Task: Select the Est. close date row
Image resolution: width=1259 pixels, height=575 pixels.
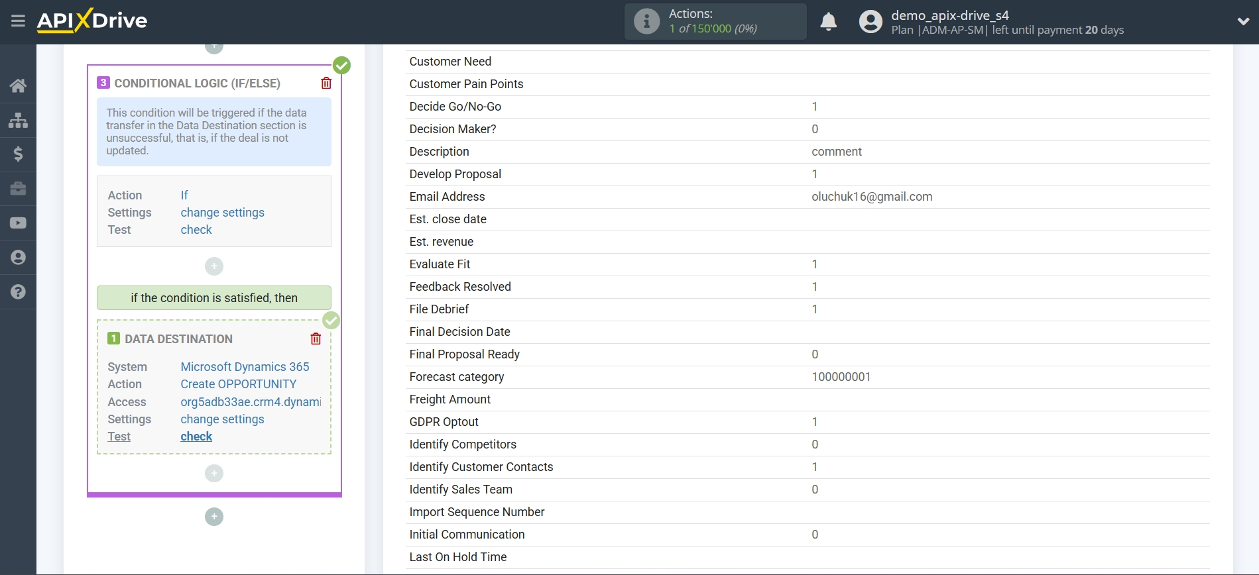Action: (808, 219)
